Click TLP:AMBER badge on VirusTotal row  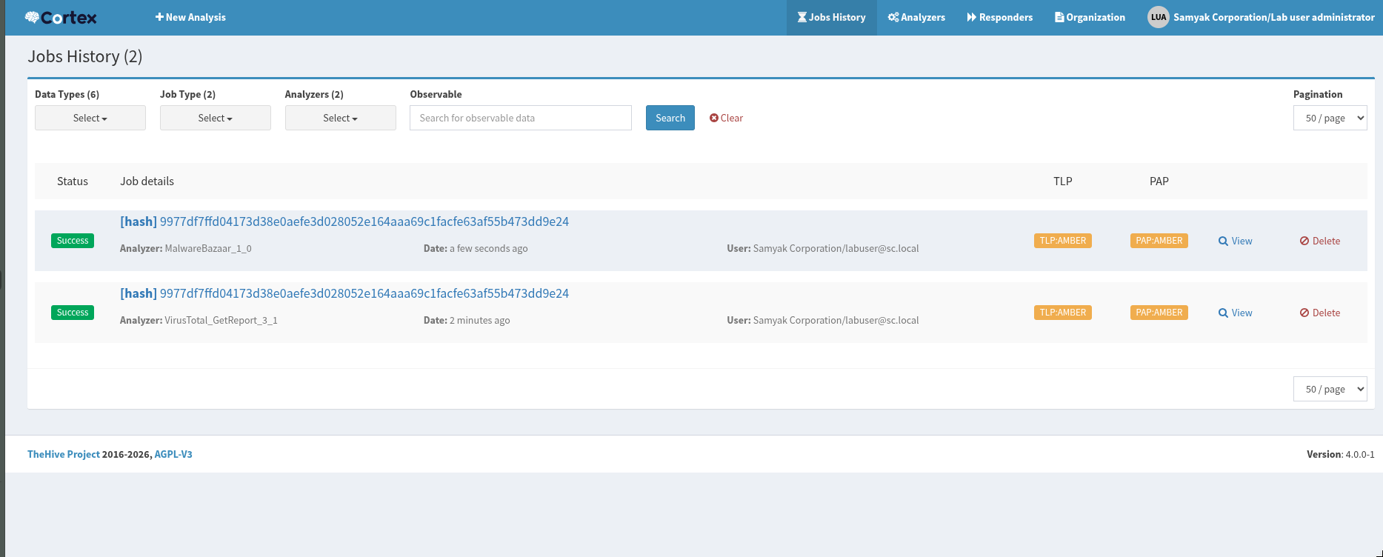click(x=1063, y=313)
